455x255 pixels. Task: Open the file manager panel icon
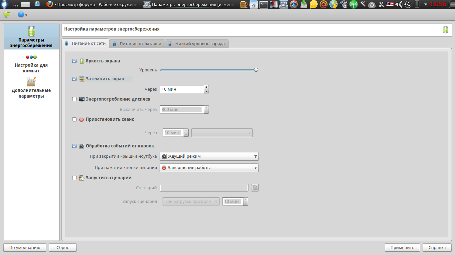point(37,4)
